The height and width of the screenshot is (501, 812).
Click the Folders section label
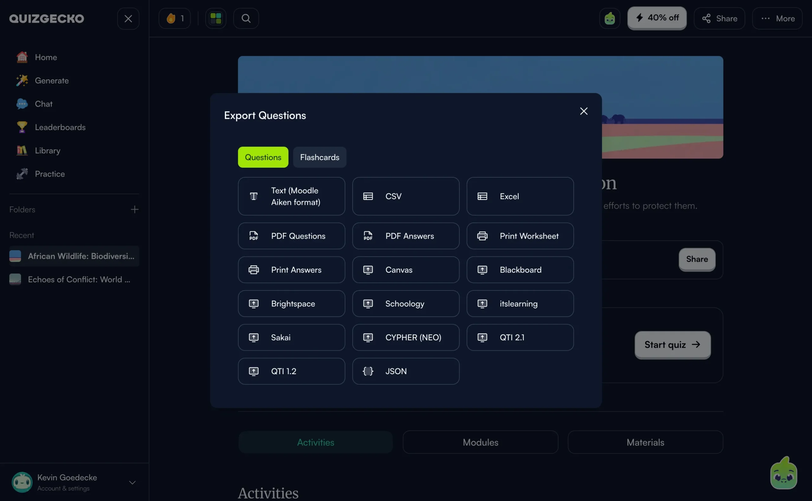[22, 209]
